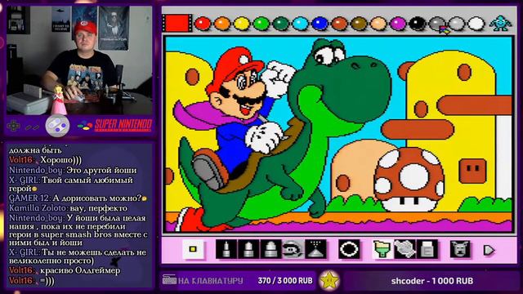Click the current red color indicator box
Image resolution: width=523 pixels, height=294 pixels.
(x=177, y=24)
